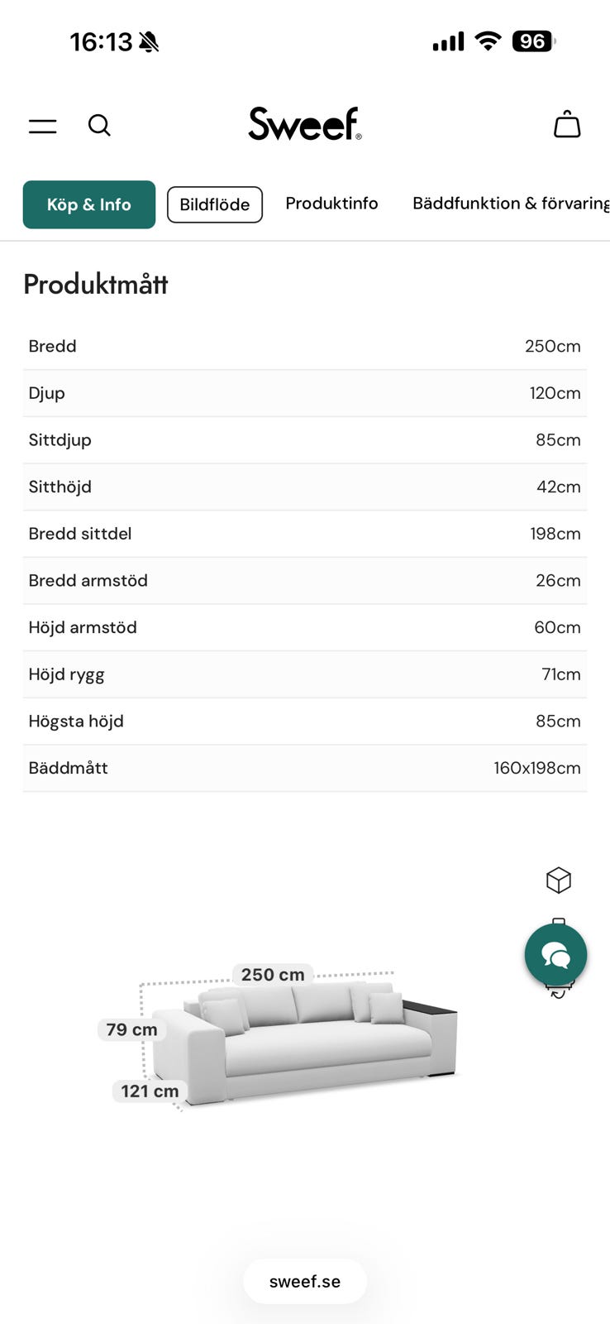Open the Produktinfo tab

(x=331, y=204)
